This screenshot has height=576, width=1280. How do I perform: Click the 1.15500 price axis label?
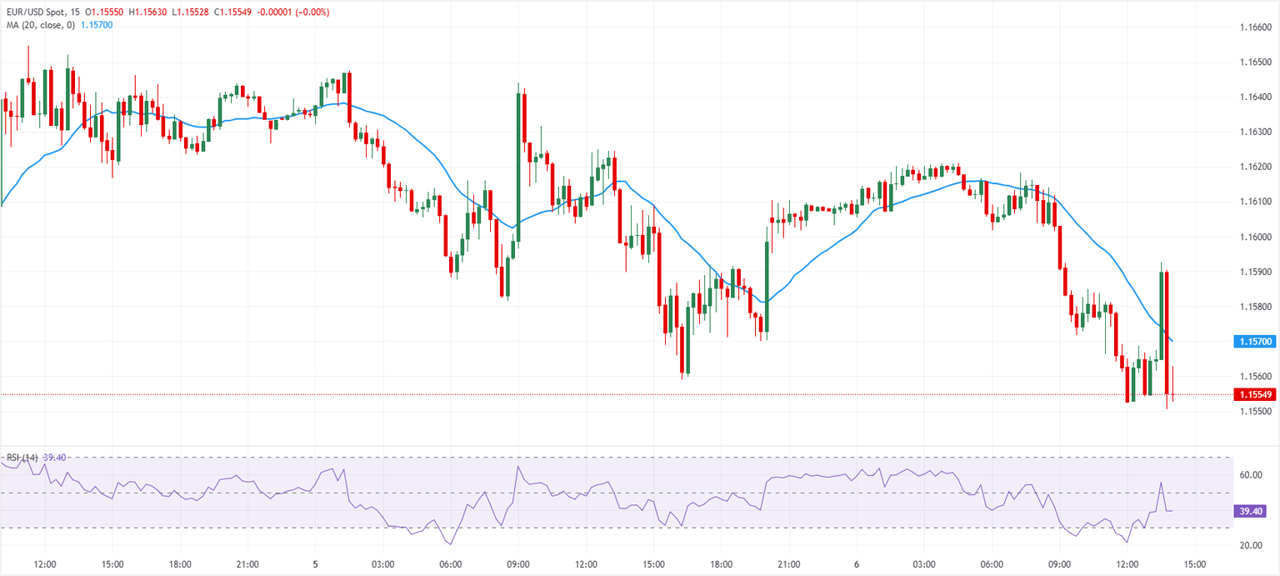[x=1256, y=412]
